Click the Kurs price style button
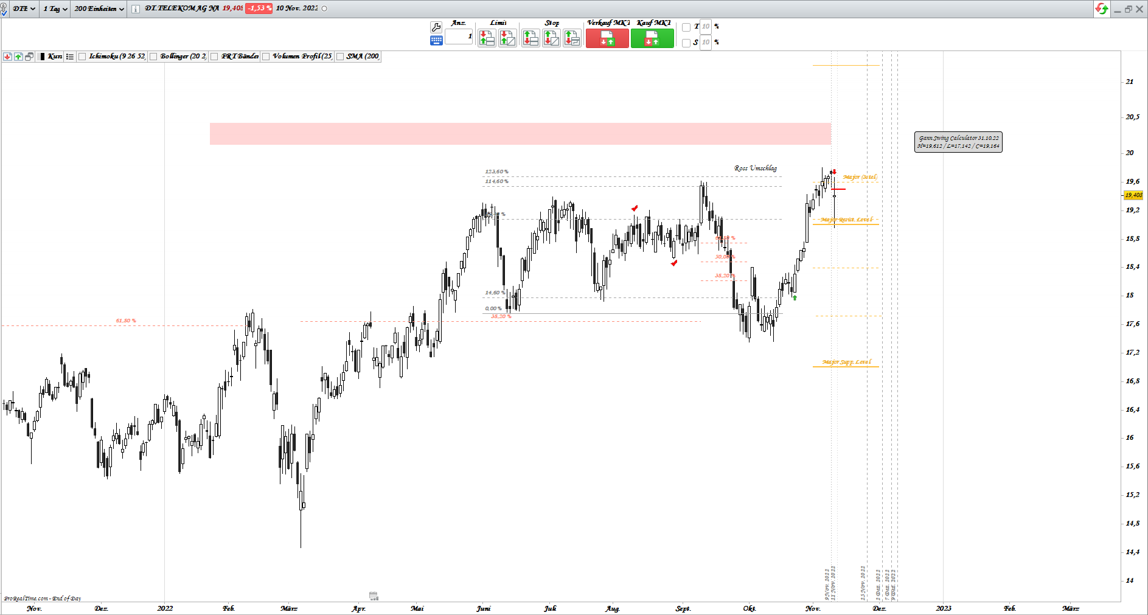Screen dimensions: 1148x615 (50, 57)
